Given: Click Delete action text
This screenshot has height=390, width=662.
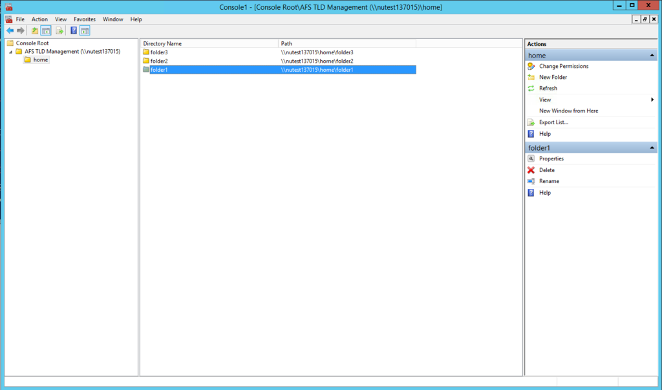Looking at the screenshot, I should [547, 170].
